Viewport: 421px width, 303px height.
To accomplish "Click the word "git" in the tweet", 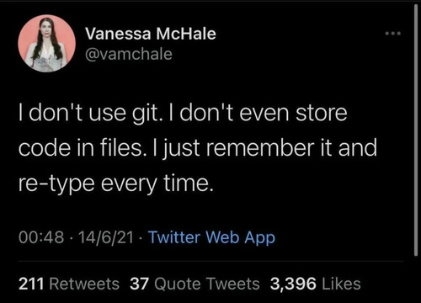I will (x=147, y=114).
